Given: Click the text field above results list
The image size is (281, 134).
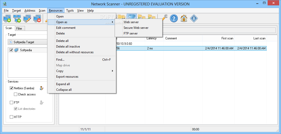Looking at the screenshot, I should pos(219,30).
